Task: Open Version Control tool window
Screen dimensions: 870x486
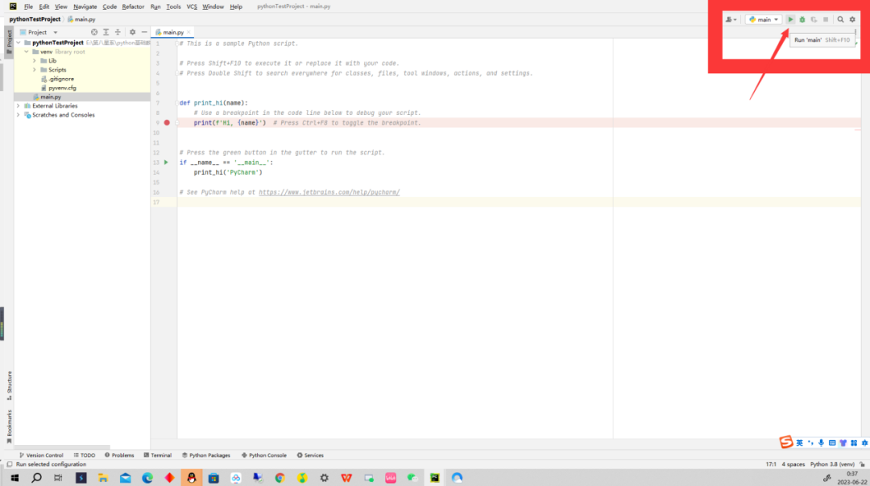Action: (x=41, y=455)
